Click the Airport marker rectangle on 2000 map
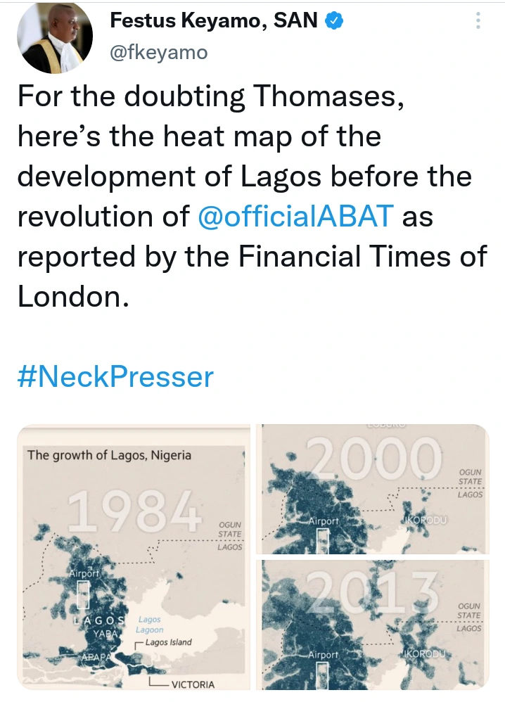505x702 pixels. tap(323, 539)
